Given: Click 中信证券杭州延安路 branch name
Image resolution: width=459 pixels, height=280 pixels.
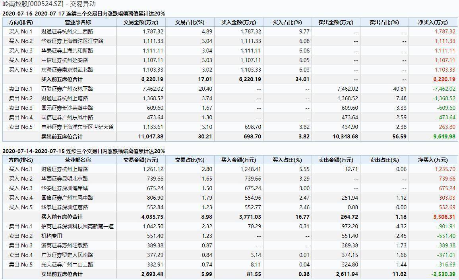Looking at the screenshot, I should pos(64,60).
